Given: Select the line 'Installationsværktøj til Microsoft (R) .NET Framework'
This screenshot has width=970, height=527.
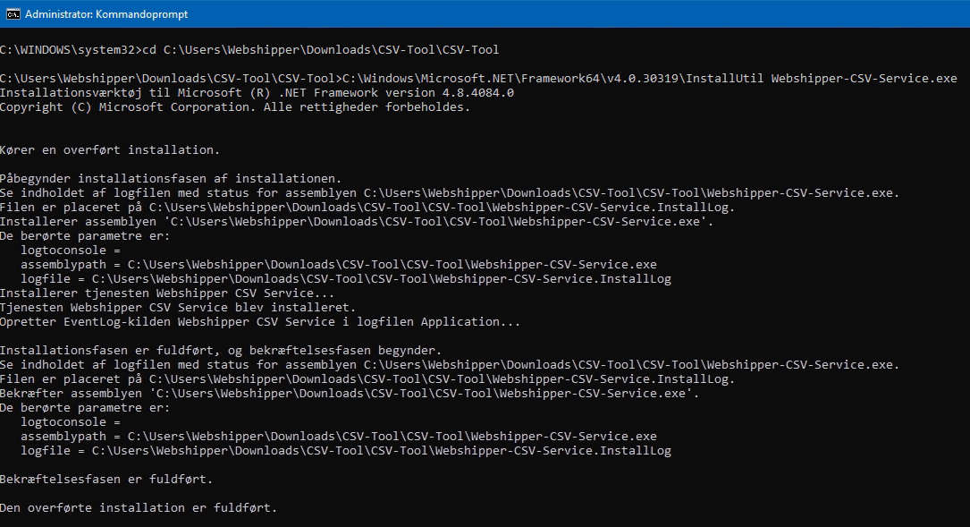Looking at the screenshot, I should click(257, 92).
